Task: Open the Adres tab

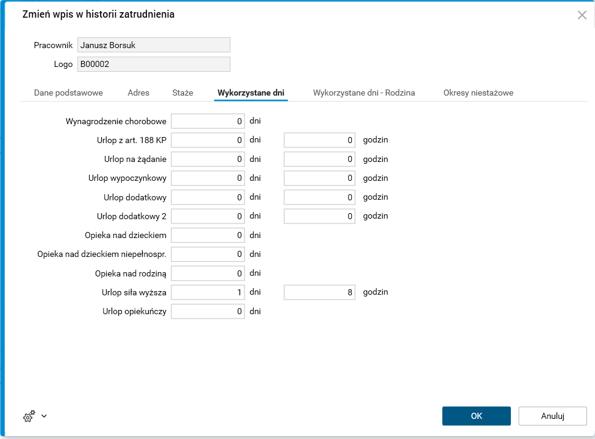Action: pos(138,93)
